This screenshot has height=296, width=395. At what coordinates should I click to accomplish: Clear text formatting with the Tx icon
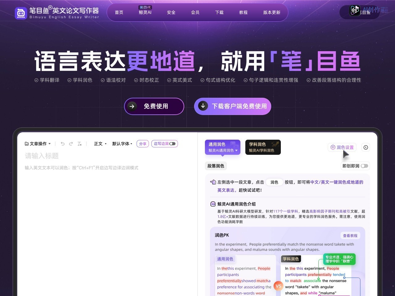tap(80, 144)
